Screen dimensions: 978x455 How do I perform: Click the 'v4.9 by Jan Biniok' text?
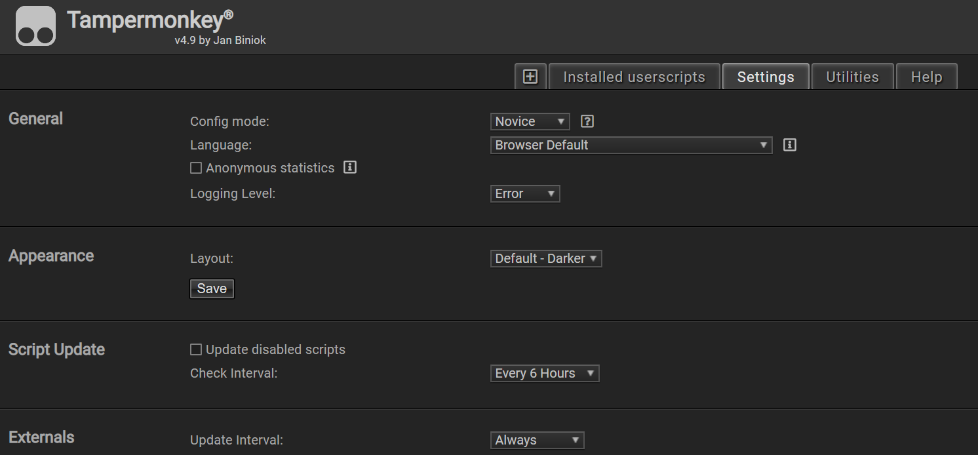pyautogui.click(x=220, y=40)
